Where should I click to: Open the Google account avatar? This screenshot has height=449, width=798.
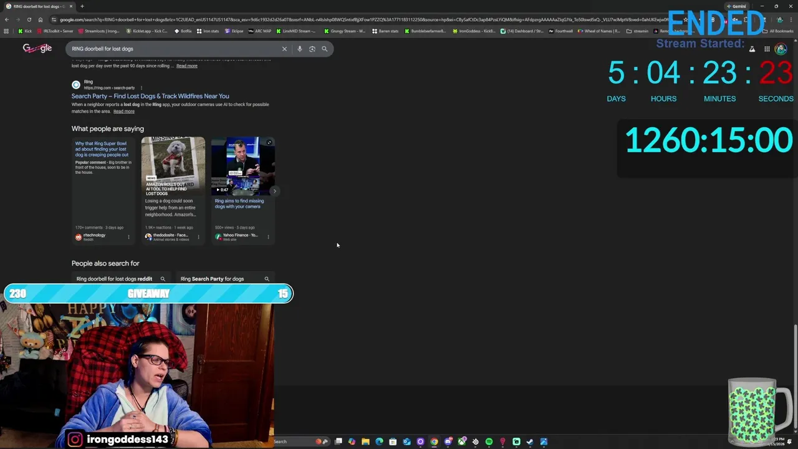tap(781, 49)
